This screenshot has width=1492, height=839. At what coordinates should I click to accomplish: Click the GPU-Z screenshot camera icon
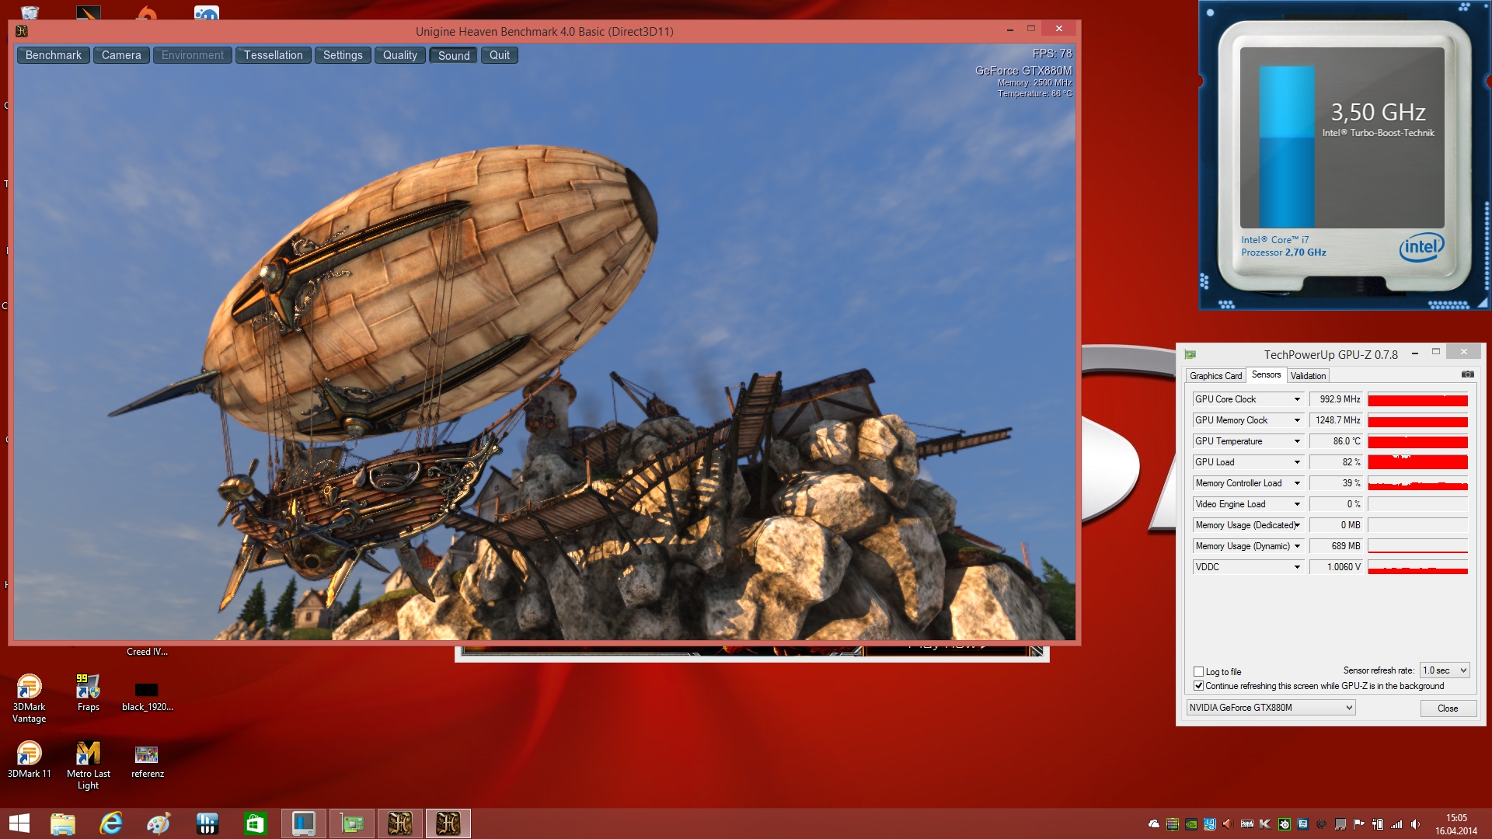(x=1467, y=374)
